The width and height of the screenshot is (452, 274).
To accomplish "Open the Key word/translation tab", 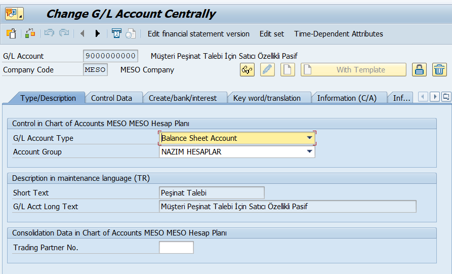I will (267, 98).
